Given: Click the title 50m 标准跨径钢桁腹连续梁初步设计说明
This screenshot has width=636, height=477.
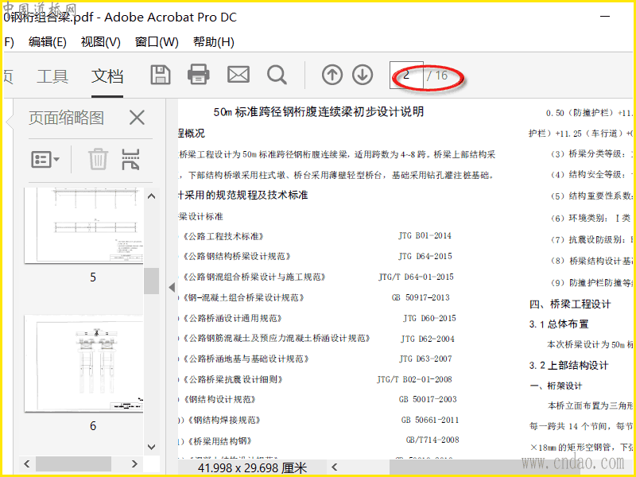Looking at the screenshot, I should [x=319, y=111].
